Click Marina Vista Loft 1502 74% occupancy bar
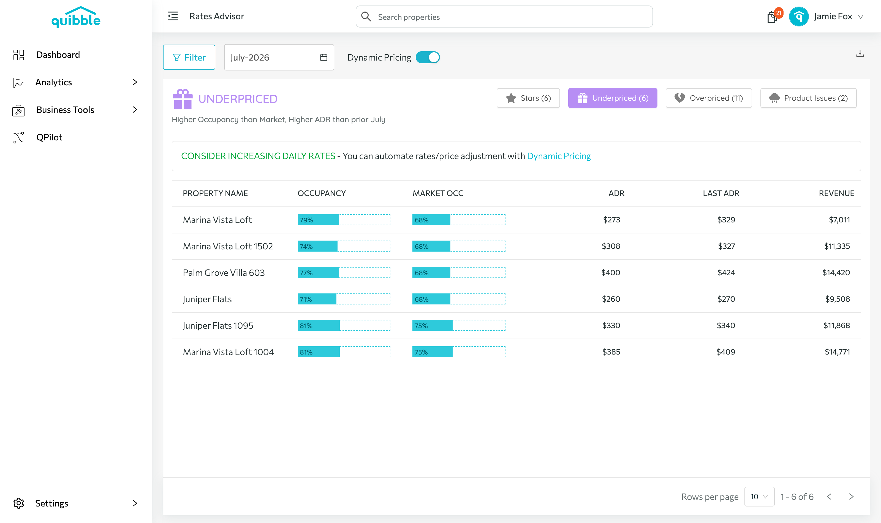 344,246
